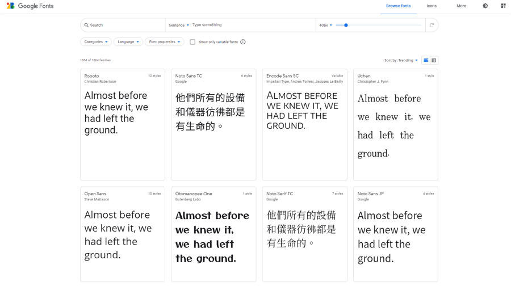The height and width of the screenshot is (286, 511).
Task: Click the search magnifier icon
Action: [86, 25]
